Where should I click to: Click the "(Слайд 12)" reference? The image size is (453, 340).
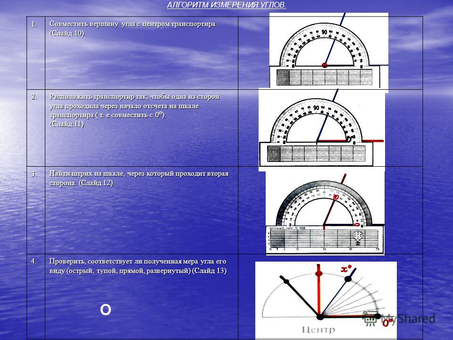96,183
